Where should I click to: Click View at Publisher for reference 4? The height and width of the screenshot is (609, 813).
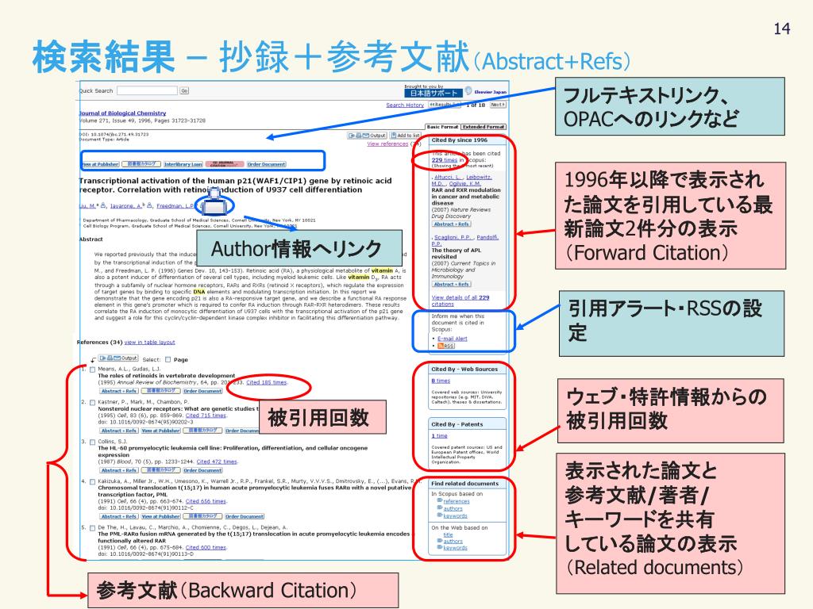(x=160, y=516)
